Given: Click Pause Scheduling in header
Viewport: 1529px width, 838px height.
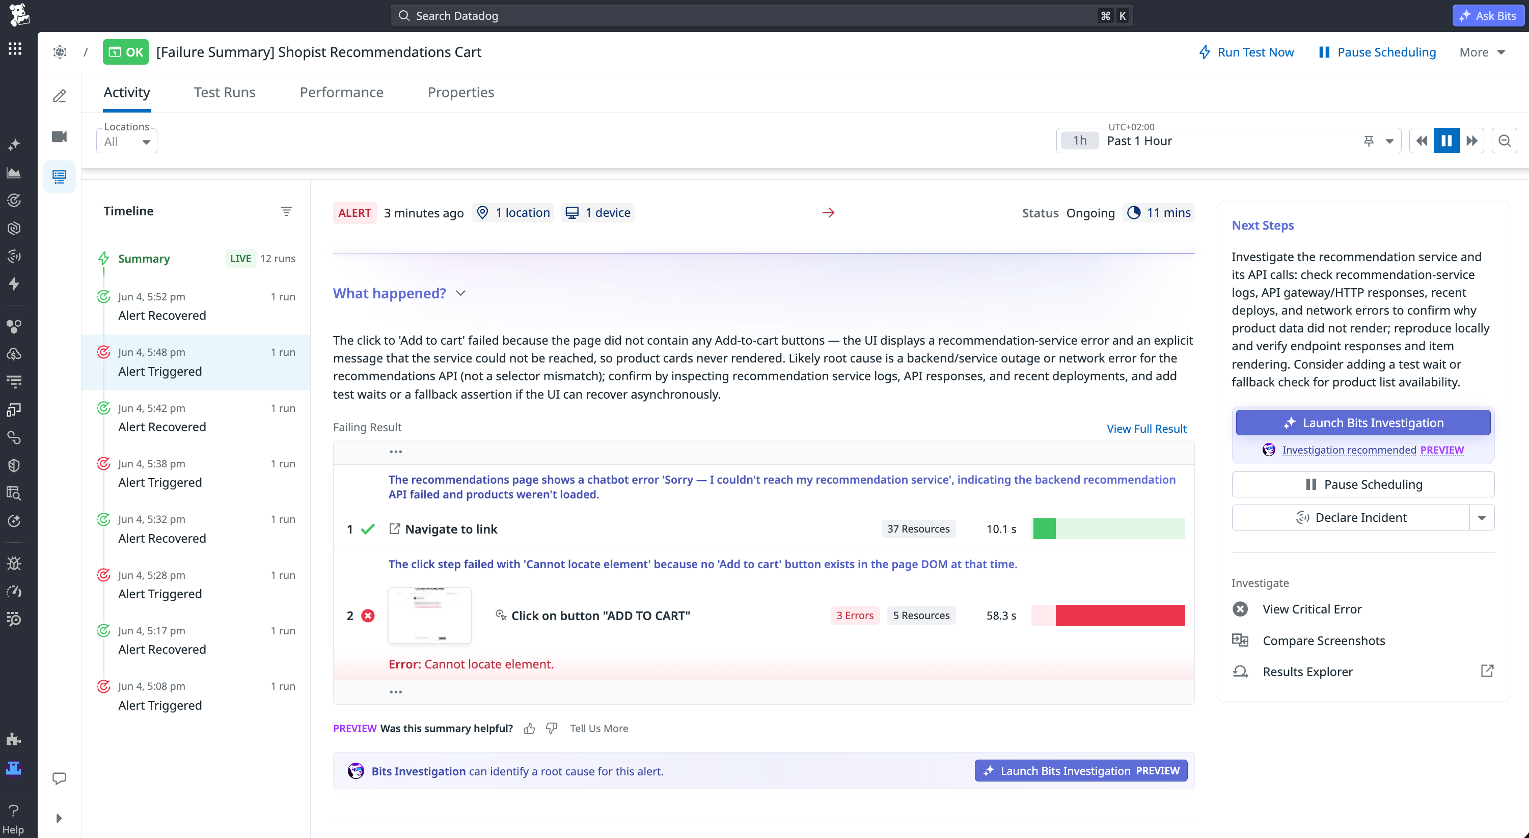Looking at the screenshot, I should (x=1377, y=52).
